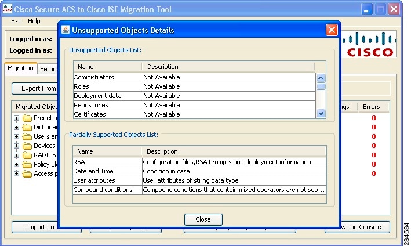Close Unsupported Objects Details with the red X
Image resolution: width=411 pixels, height=246 pixels.
tap(332, 30)
